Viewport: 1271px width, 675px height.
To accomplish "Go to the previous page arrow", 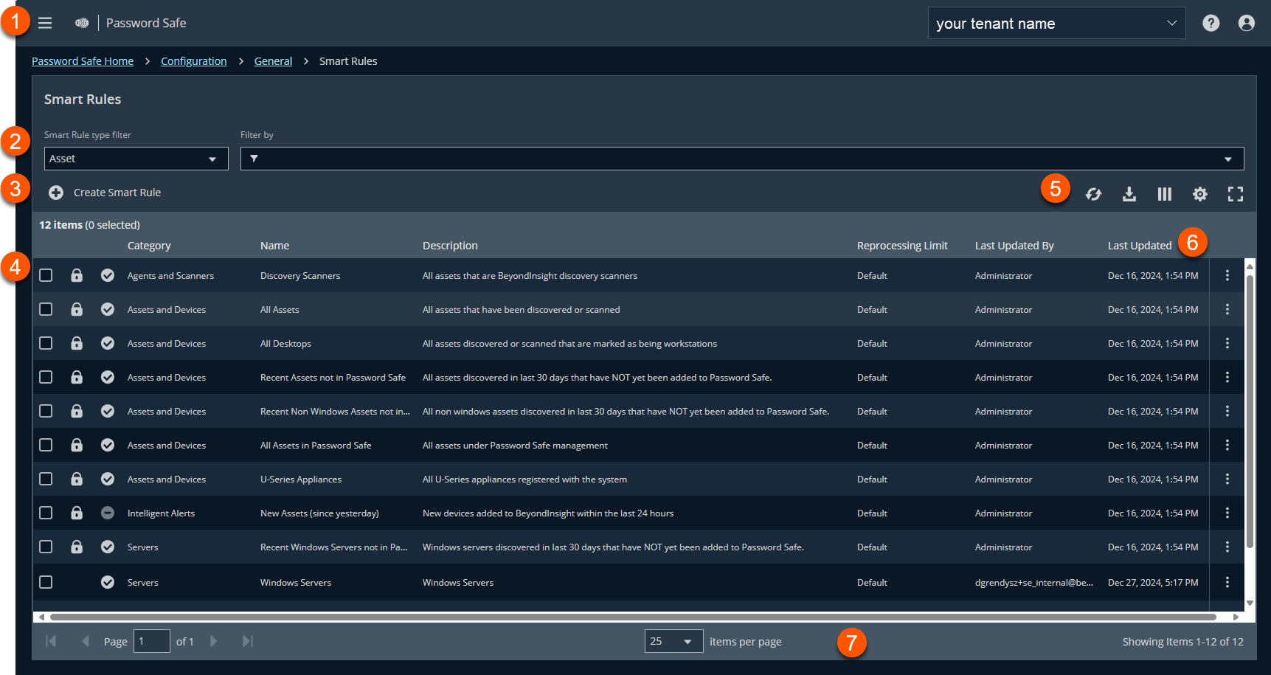I will (86, 641).
